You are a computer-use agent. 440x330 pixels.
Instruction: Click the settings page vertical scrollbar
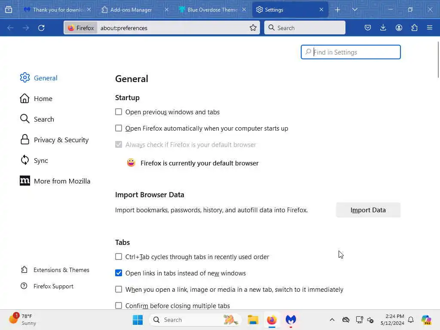pyautogui.click(x=438, y=59)
